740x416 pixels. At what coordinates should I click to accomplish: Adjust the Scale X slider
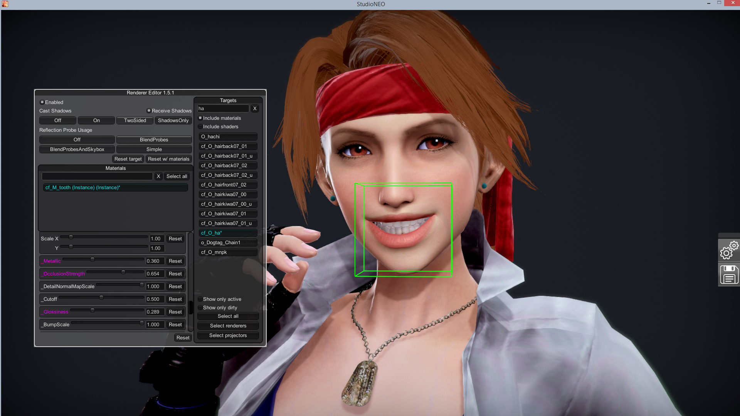tap(104, 237)
